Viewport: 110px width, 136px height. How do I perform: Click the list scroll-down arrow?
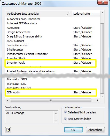coord(102,96)
